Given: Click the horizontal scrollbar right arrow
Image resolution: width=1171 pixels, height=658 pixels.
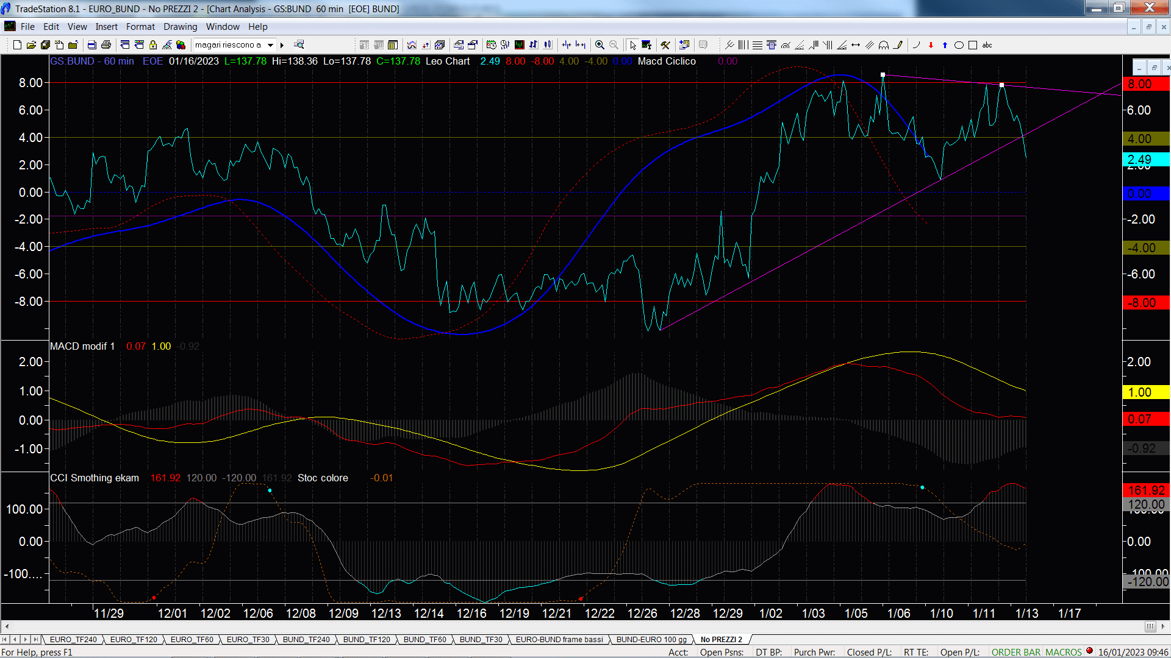Looking at the screenshot, I should pos(1164,626).
